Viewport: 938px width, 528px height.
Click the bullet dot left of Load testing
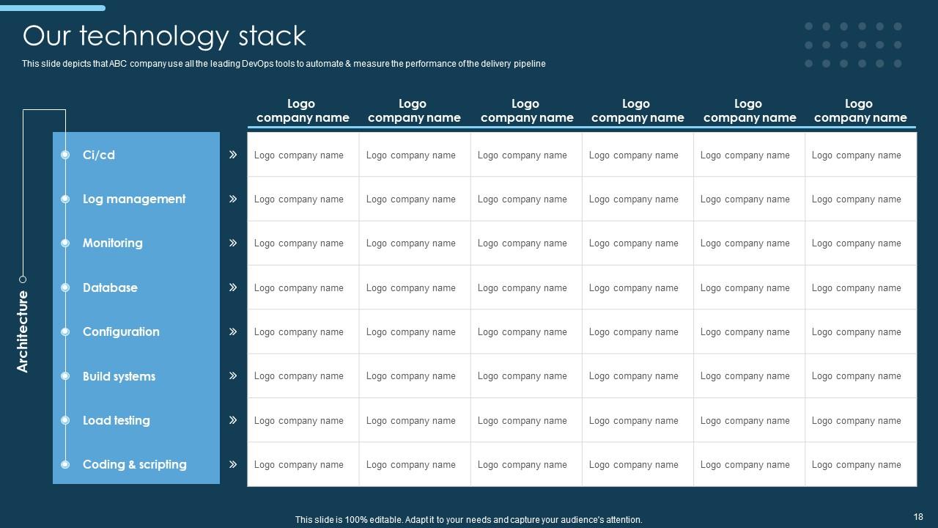click(65, 420)
